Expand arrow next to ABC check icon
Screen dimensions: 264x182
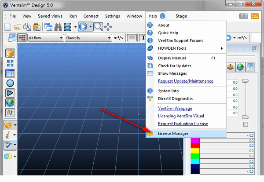15,145
